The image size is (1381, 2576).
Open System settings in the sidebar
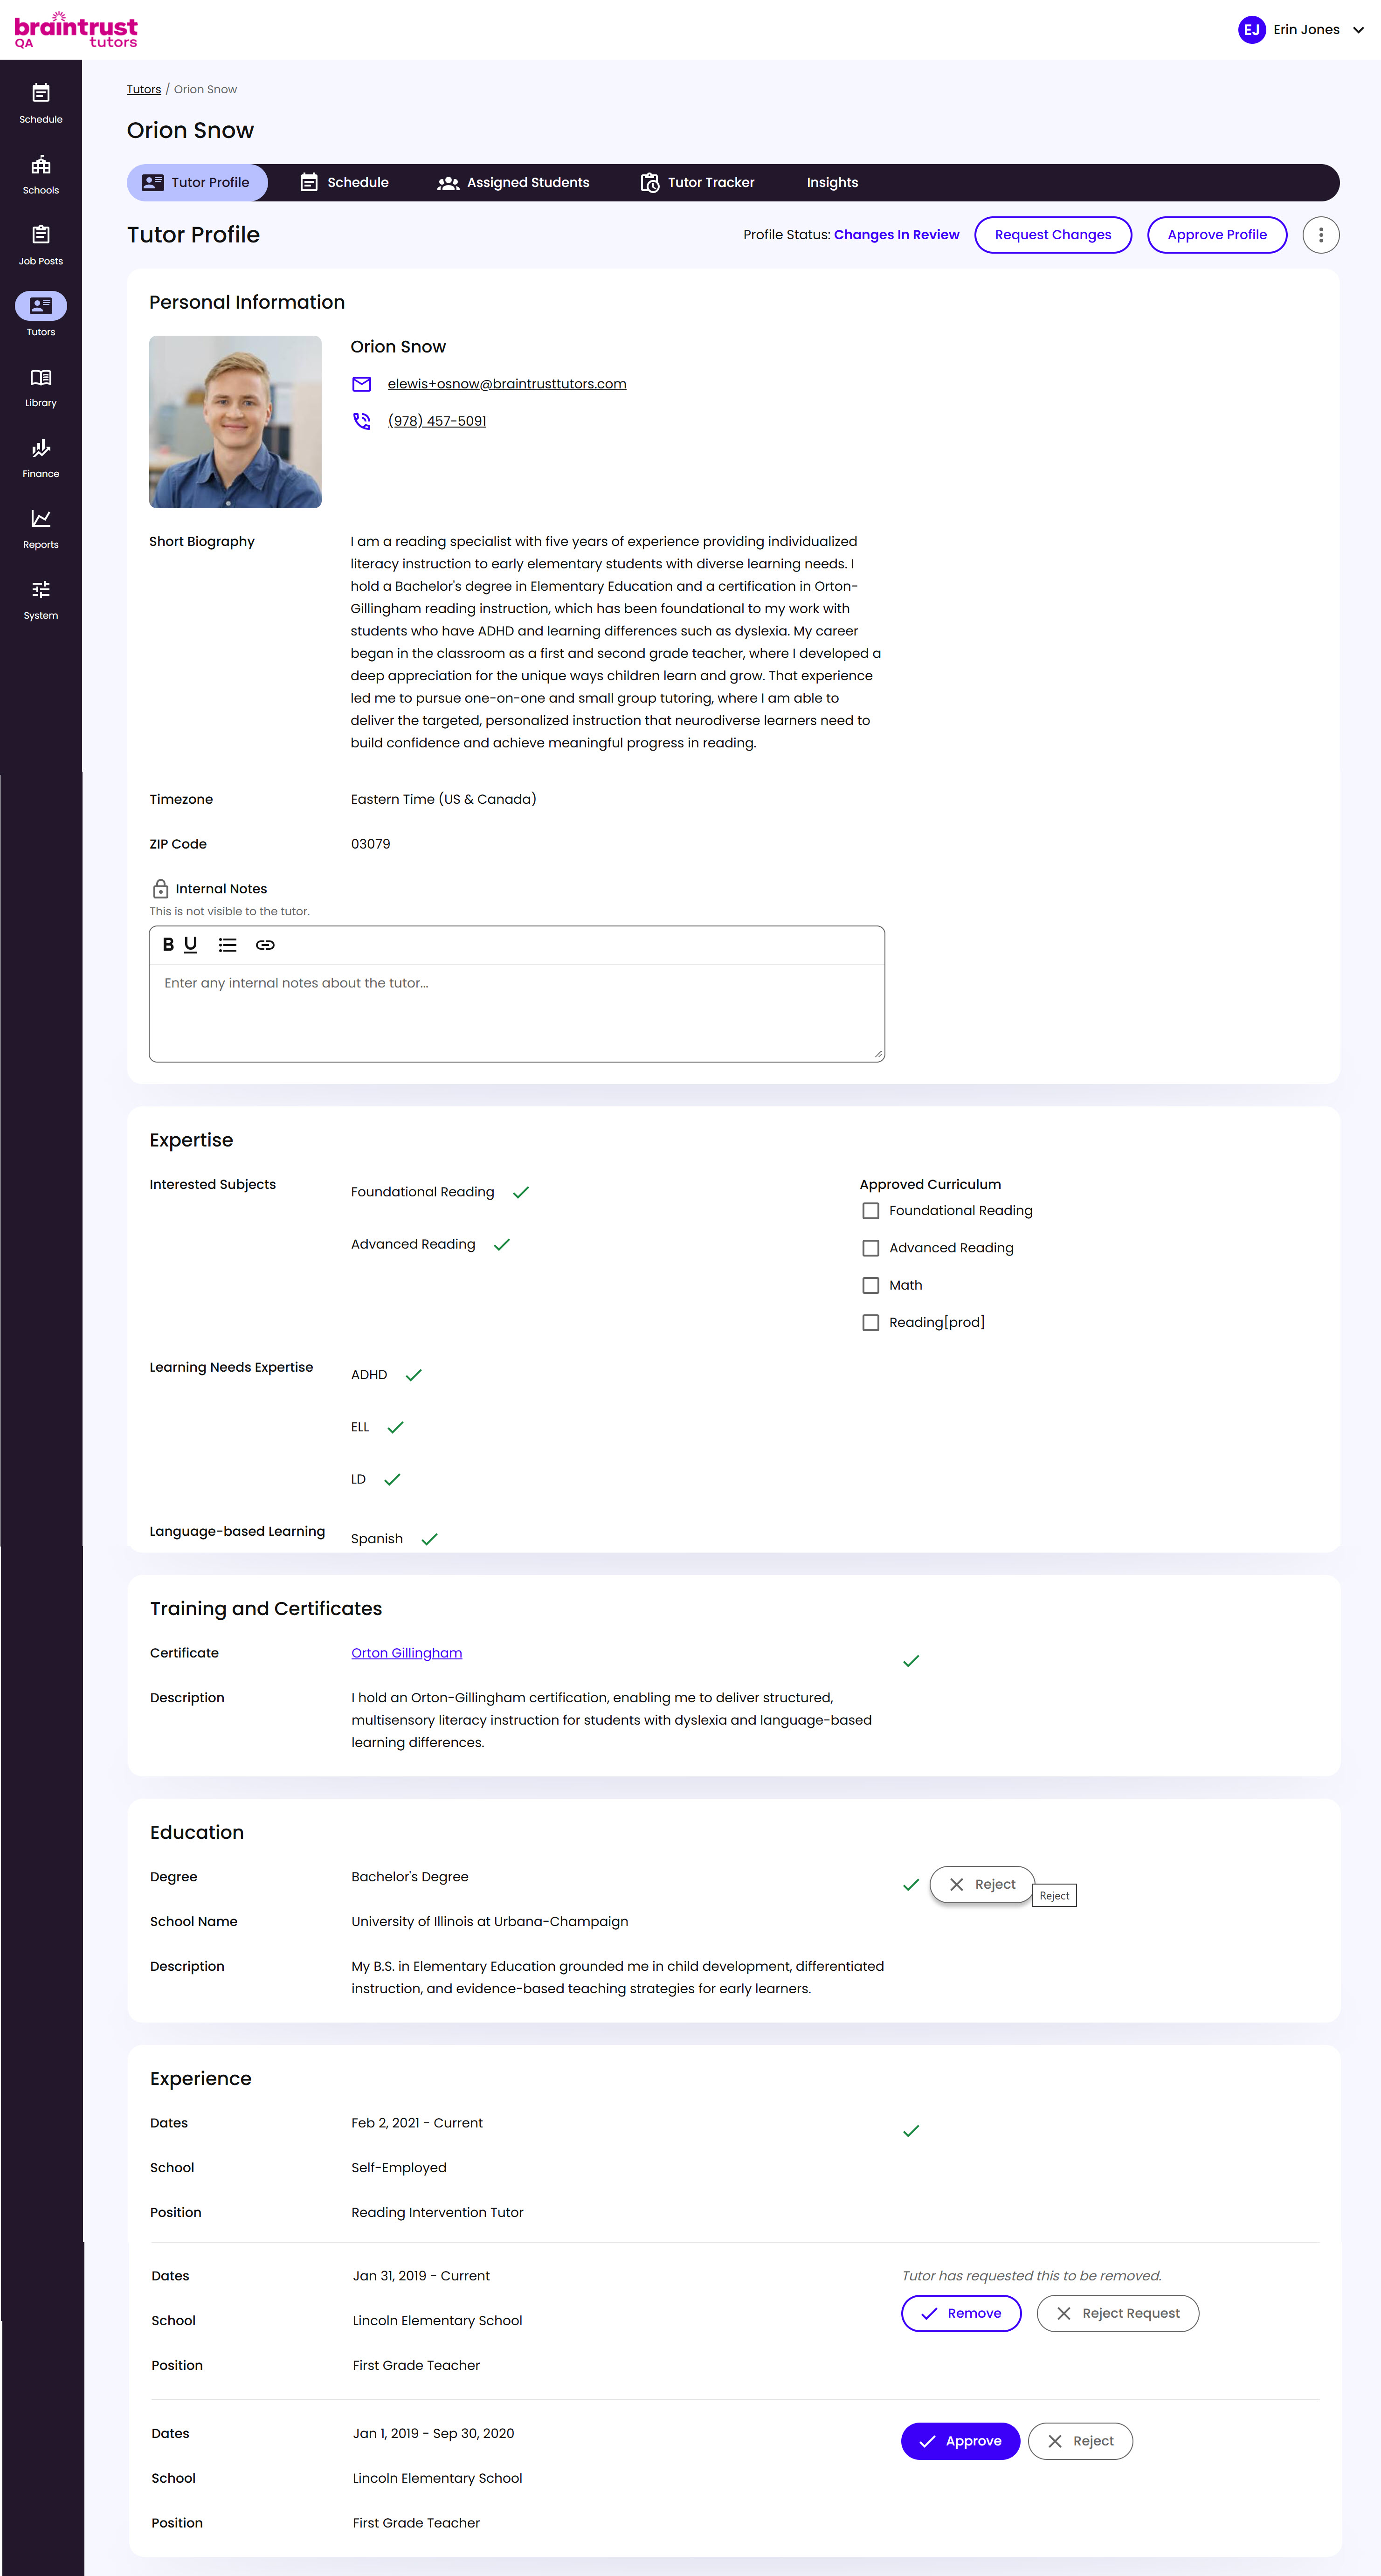41,600
